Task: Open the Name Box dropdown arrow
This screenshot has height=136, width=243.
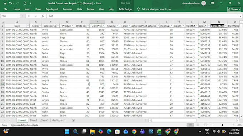Action: tap(18, 16)
